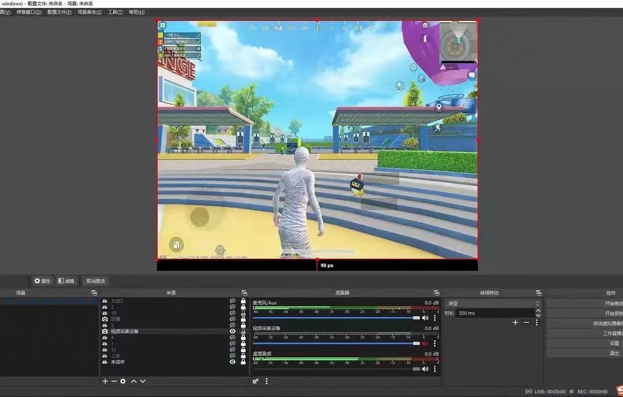
Task: Increase transition duration with up arrow
Action: 538,311
